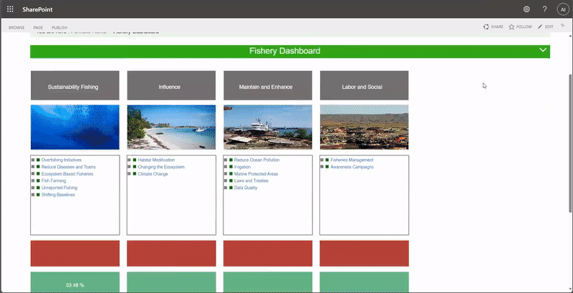Open Changing the Ecosystem link

coord(161,167)
